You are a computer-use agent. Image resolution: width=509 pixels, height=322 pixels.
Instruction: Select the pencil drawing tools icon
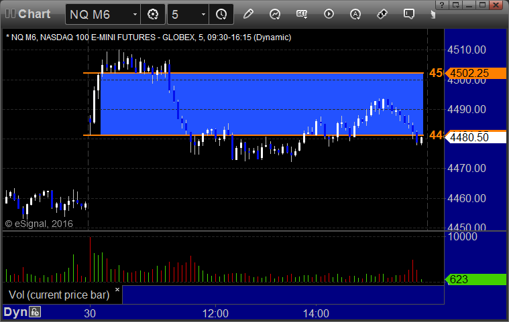(x=248, y=14)
